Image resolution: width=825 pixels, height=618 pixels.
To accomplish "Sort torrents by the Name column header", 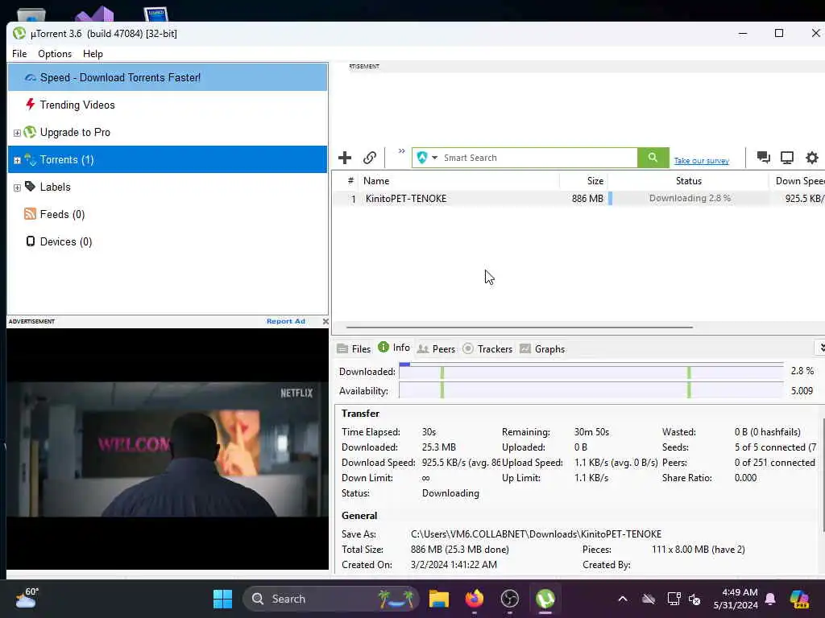I will click(x=458, y=181).
